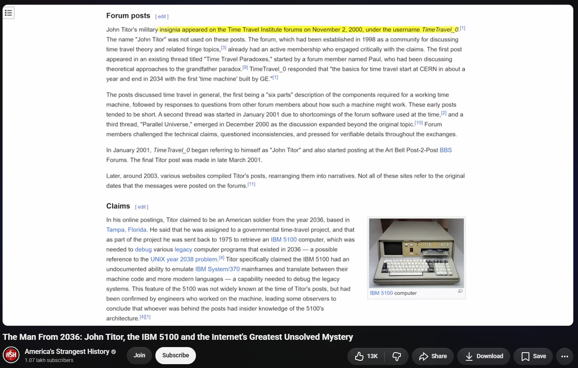
Task: Click the enlarge icon beside the IBM 5100 caption
Action: tap(460, 291)
